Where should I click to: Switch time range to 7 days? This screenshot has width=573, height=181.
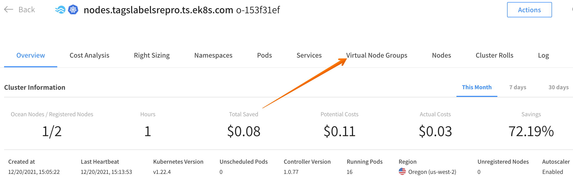pyautogui.click(x=518, y=87)
